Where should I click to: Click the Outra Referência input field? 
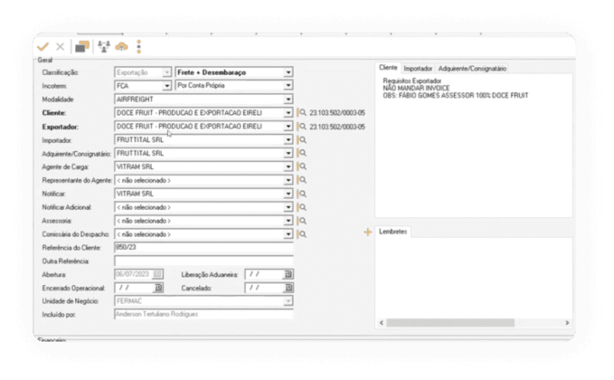[204, 261]
